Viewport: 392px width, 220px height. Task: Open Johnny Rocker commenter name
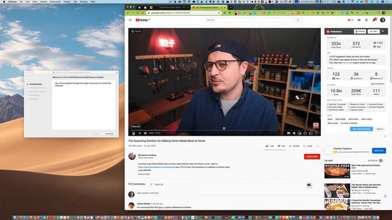click(x=143, y=204)
